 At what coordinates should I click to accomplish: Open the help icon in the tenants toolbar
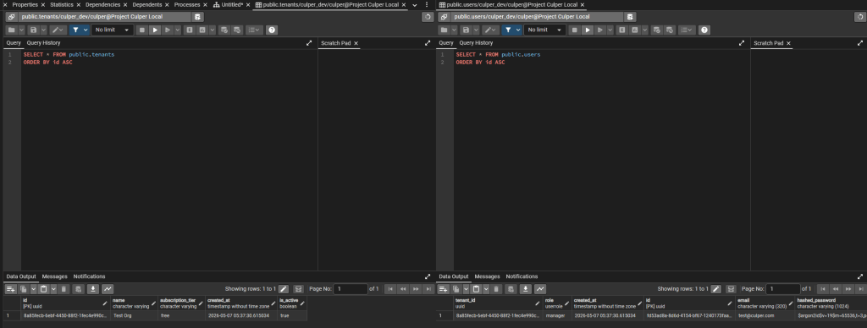(x=272, y=30)
